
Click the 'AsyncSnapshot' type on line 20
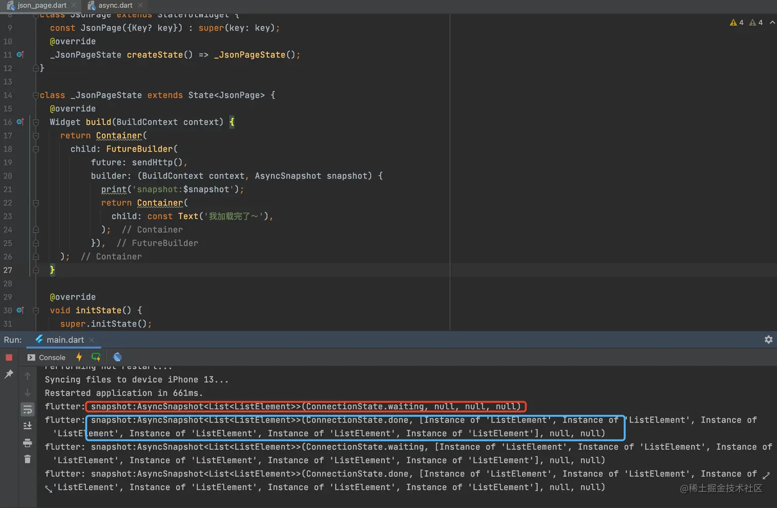(288, 176)
